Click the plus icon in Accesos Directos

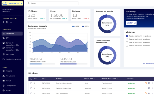(x=11, y=22)
